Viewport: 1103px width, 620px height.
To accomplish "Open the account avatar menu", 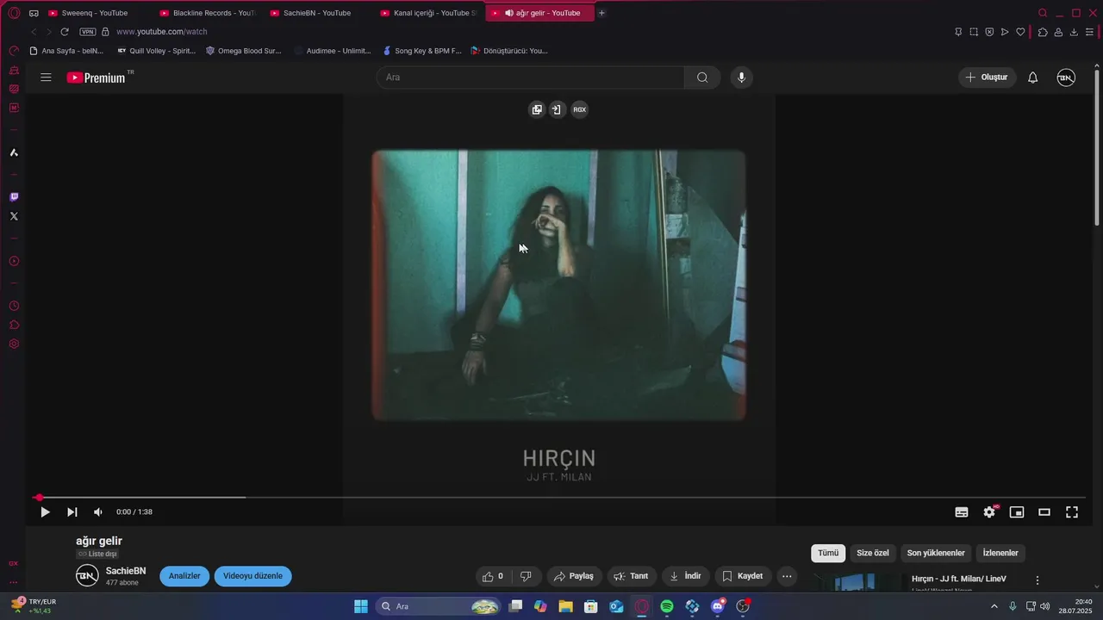I will [x=1066, y=77].
